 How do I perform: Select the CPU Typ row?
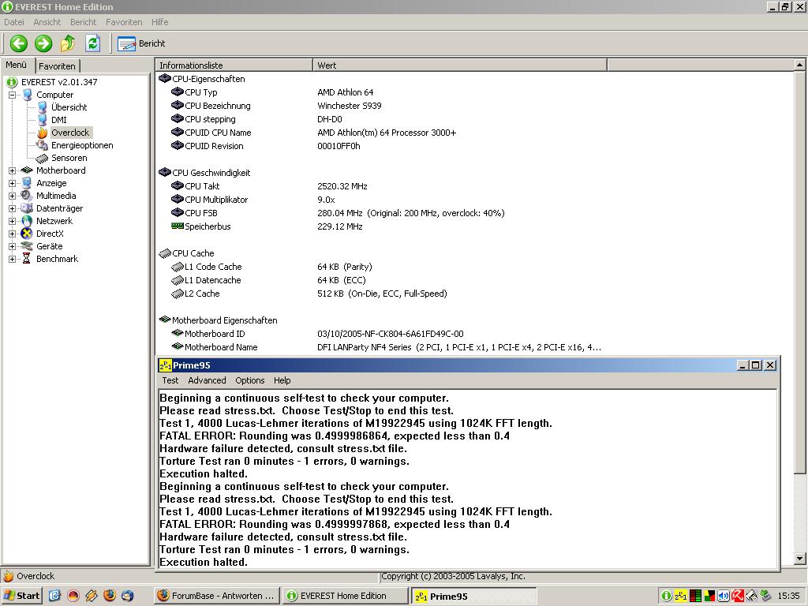474,92
